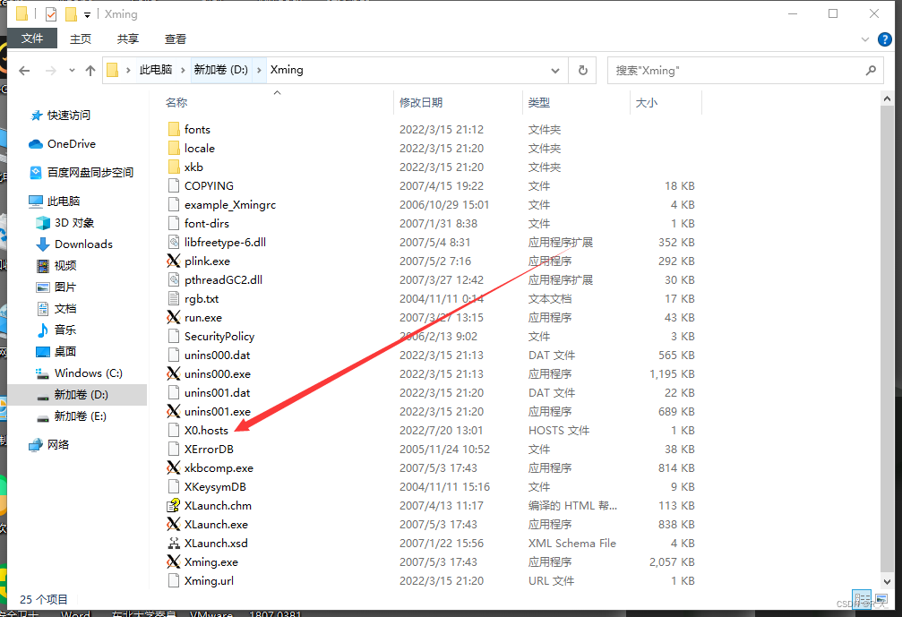The image size is (902, 617).
Task: Click the plink.exe X icon
Action: point(173,261)
